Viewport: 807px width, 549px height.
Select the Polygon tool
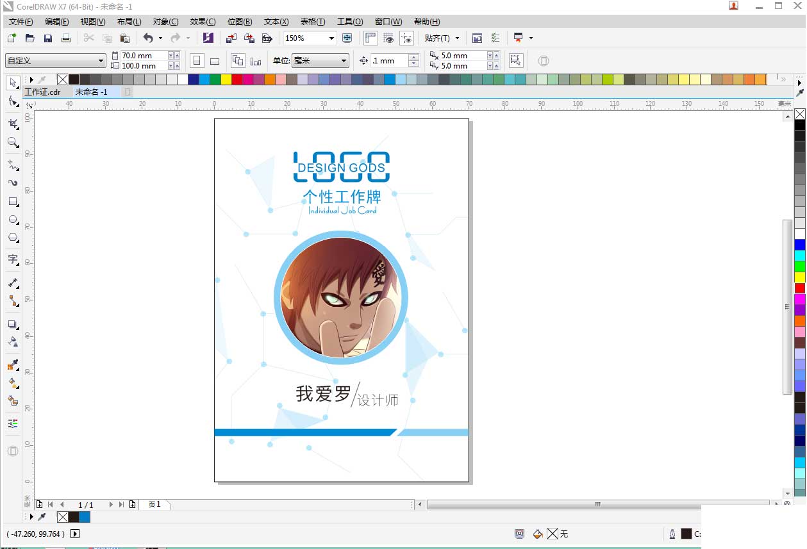(x=13, y=238)
